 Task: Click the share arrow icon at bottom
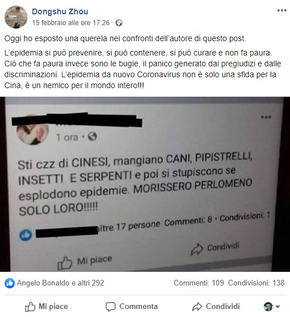[197, 307]
